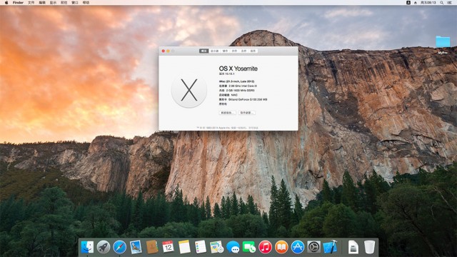This screenshot has height=257, width=457.
Task: Open the Finder menu in menu bar
Action: click(x=18, y=2)
